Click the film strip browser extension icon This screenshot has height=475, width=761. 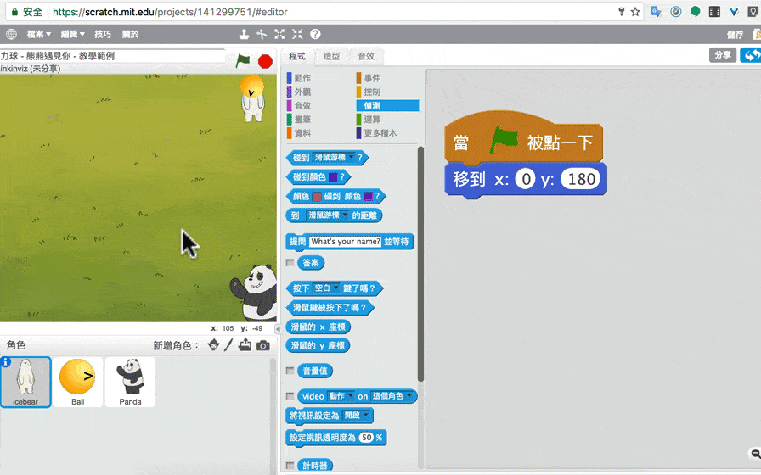click(x=714, y=12)
